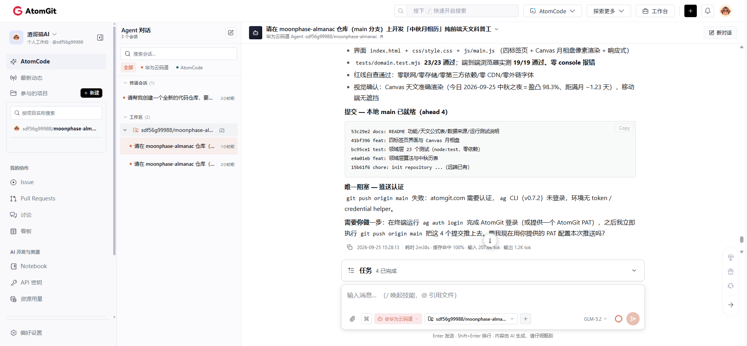
Task: Open the 1小时前 moonphase-almanac conversation
Action: (x=179, y=146)
